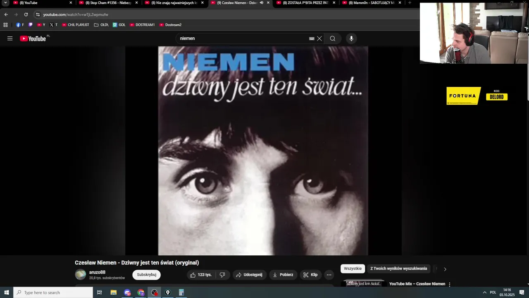Open the Windows Start menu

pos(7,292)
